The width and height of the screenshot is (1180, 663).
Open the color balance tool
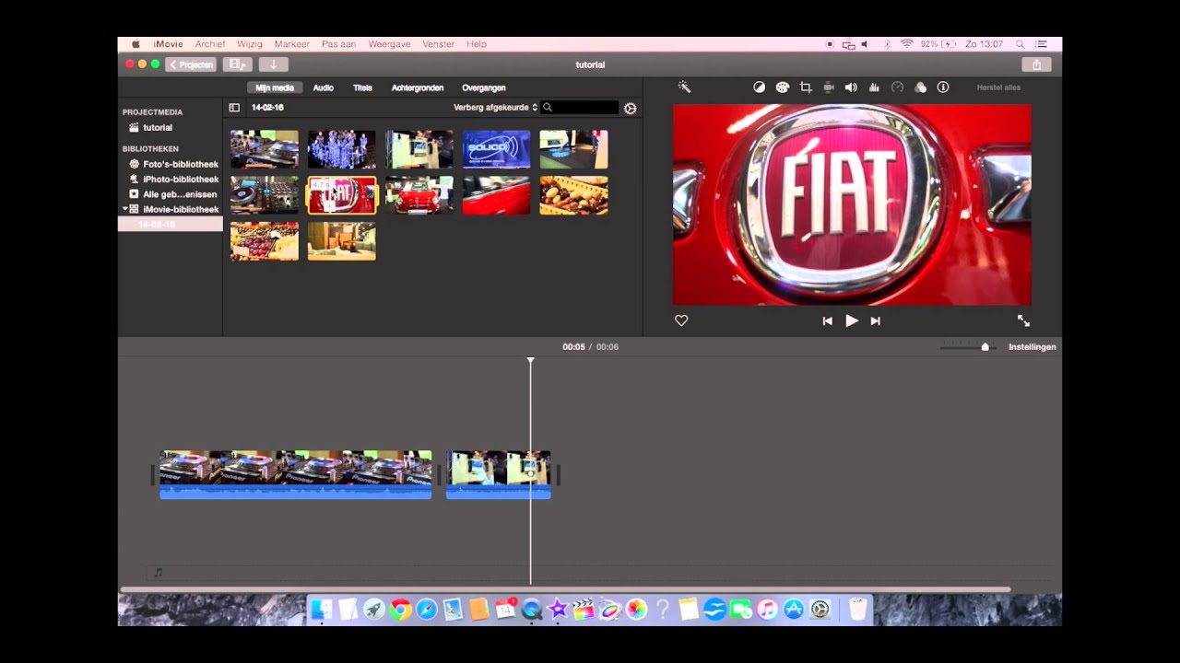759,87
